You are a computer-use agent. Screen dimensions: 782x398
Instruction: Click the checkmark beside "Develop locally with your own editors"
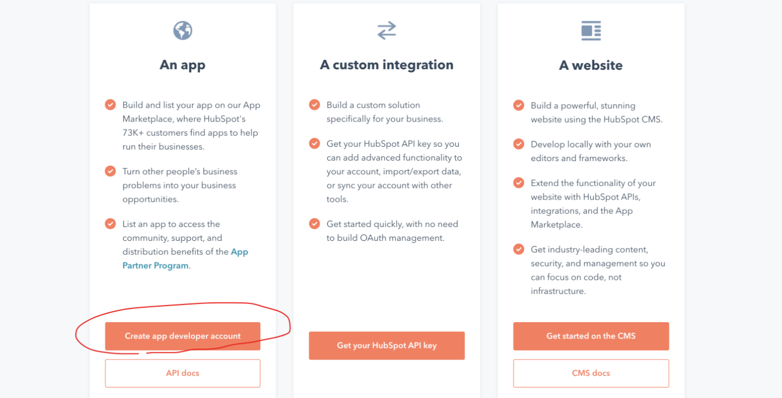pos(518,144)
